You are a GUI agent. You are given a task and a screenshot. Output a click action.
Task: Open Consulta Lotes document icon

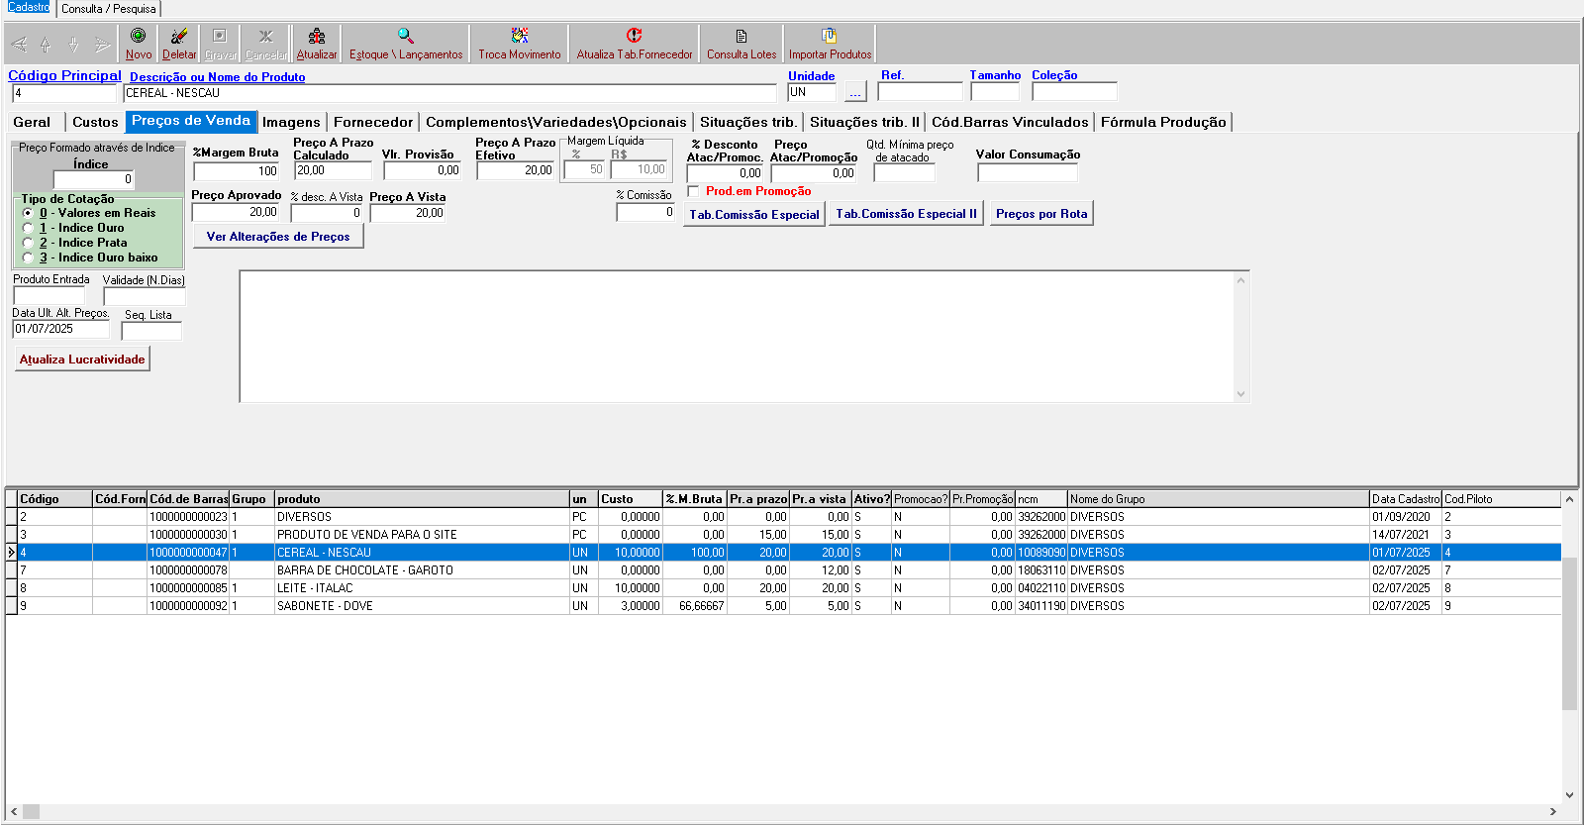(x=741, y=37)
